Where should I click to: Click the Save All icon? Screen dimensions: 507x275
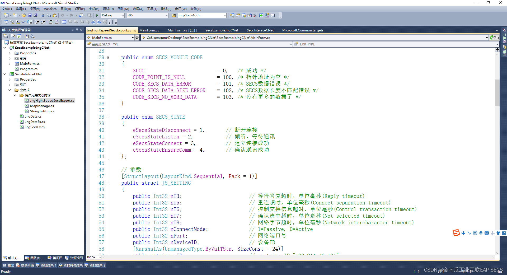[35, 15]
